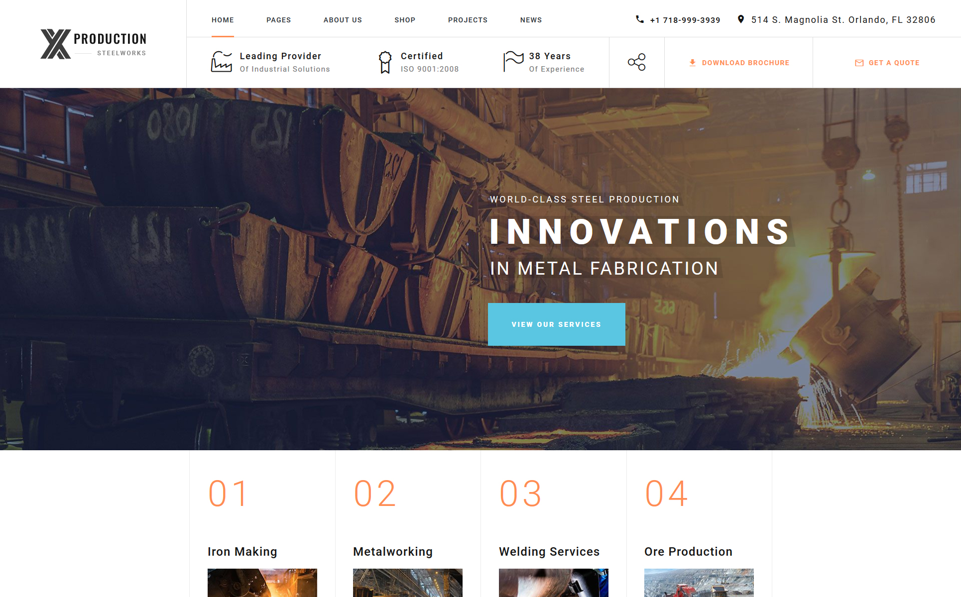
Task: Click the Leading Provider text
Action: 280,56
